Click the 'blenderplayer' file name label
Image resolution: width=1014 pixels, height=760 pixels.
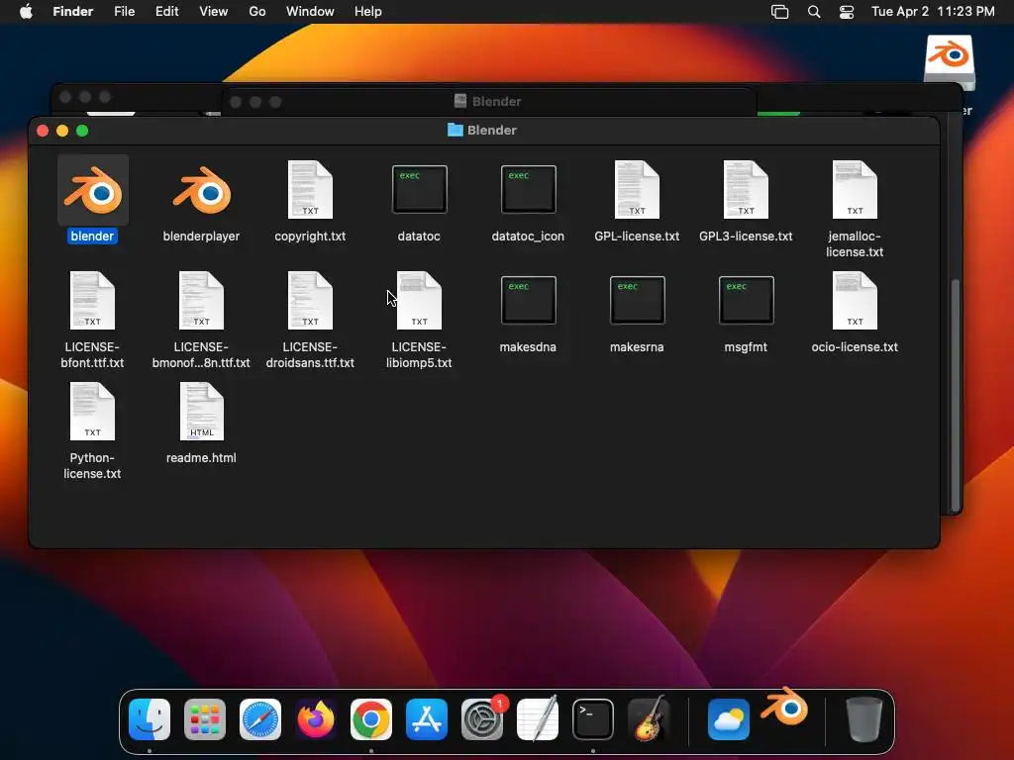[x=201, y=236]
